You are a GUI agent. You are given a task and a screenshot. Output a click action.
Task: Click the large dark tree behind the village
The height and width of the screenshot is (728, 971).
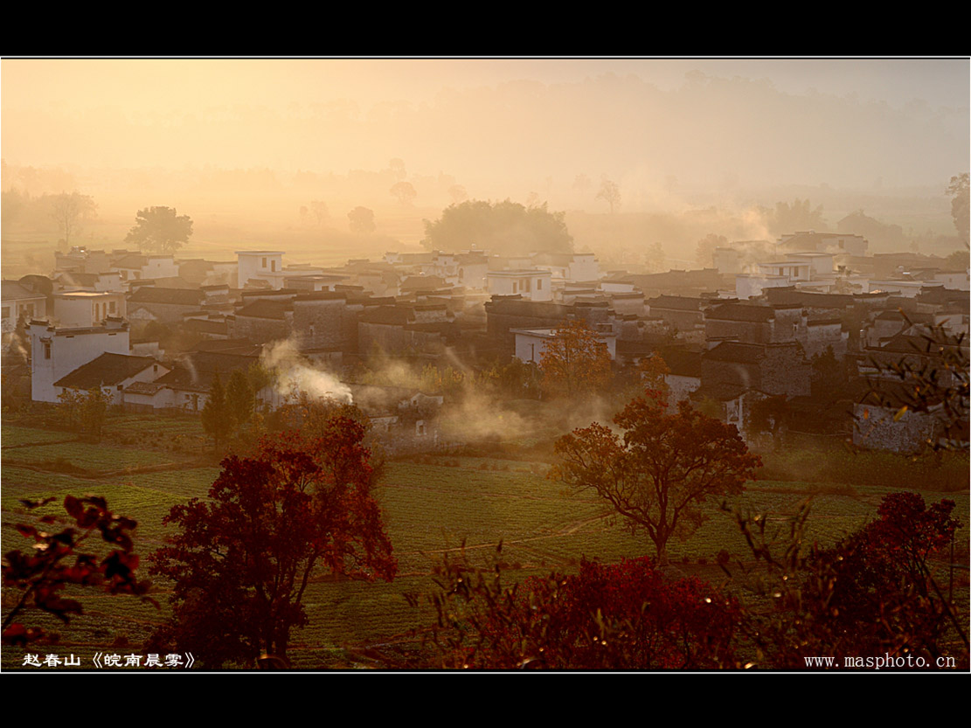point(498,227)
